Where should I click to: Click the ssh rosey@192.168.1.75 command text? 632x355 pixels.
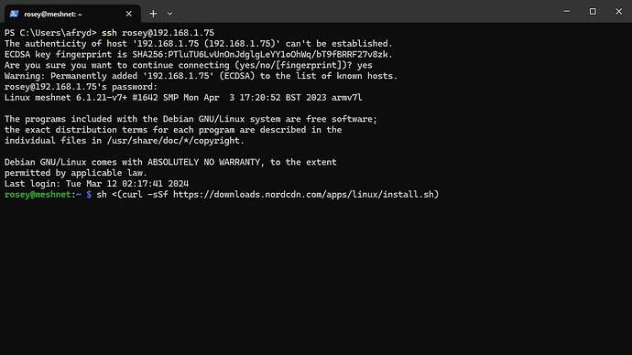(x=158, y=33)
